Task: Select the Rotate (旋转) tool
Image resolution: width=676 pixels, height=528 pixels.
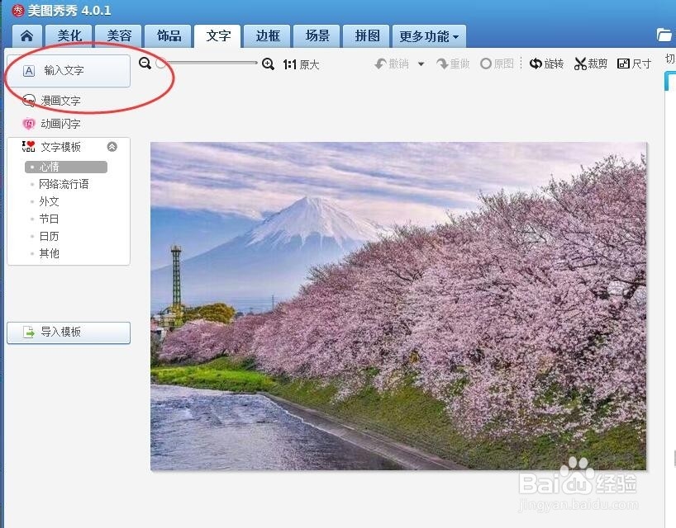Action: 546,64
